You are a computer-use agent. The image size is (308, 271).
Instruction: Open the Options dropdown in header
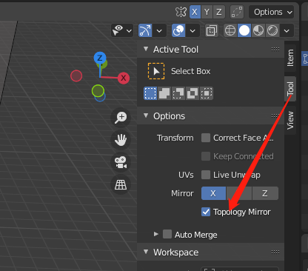tap(272, 12)
